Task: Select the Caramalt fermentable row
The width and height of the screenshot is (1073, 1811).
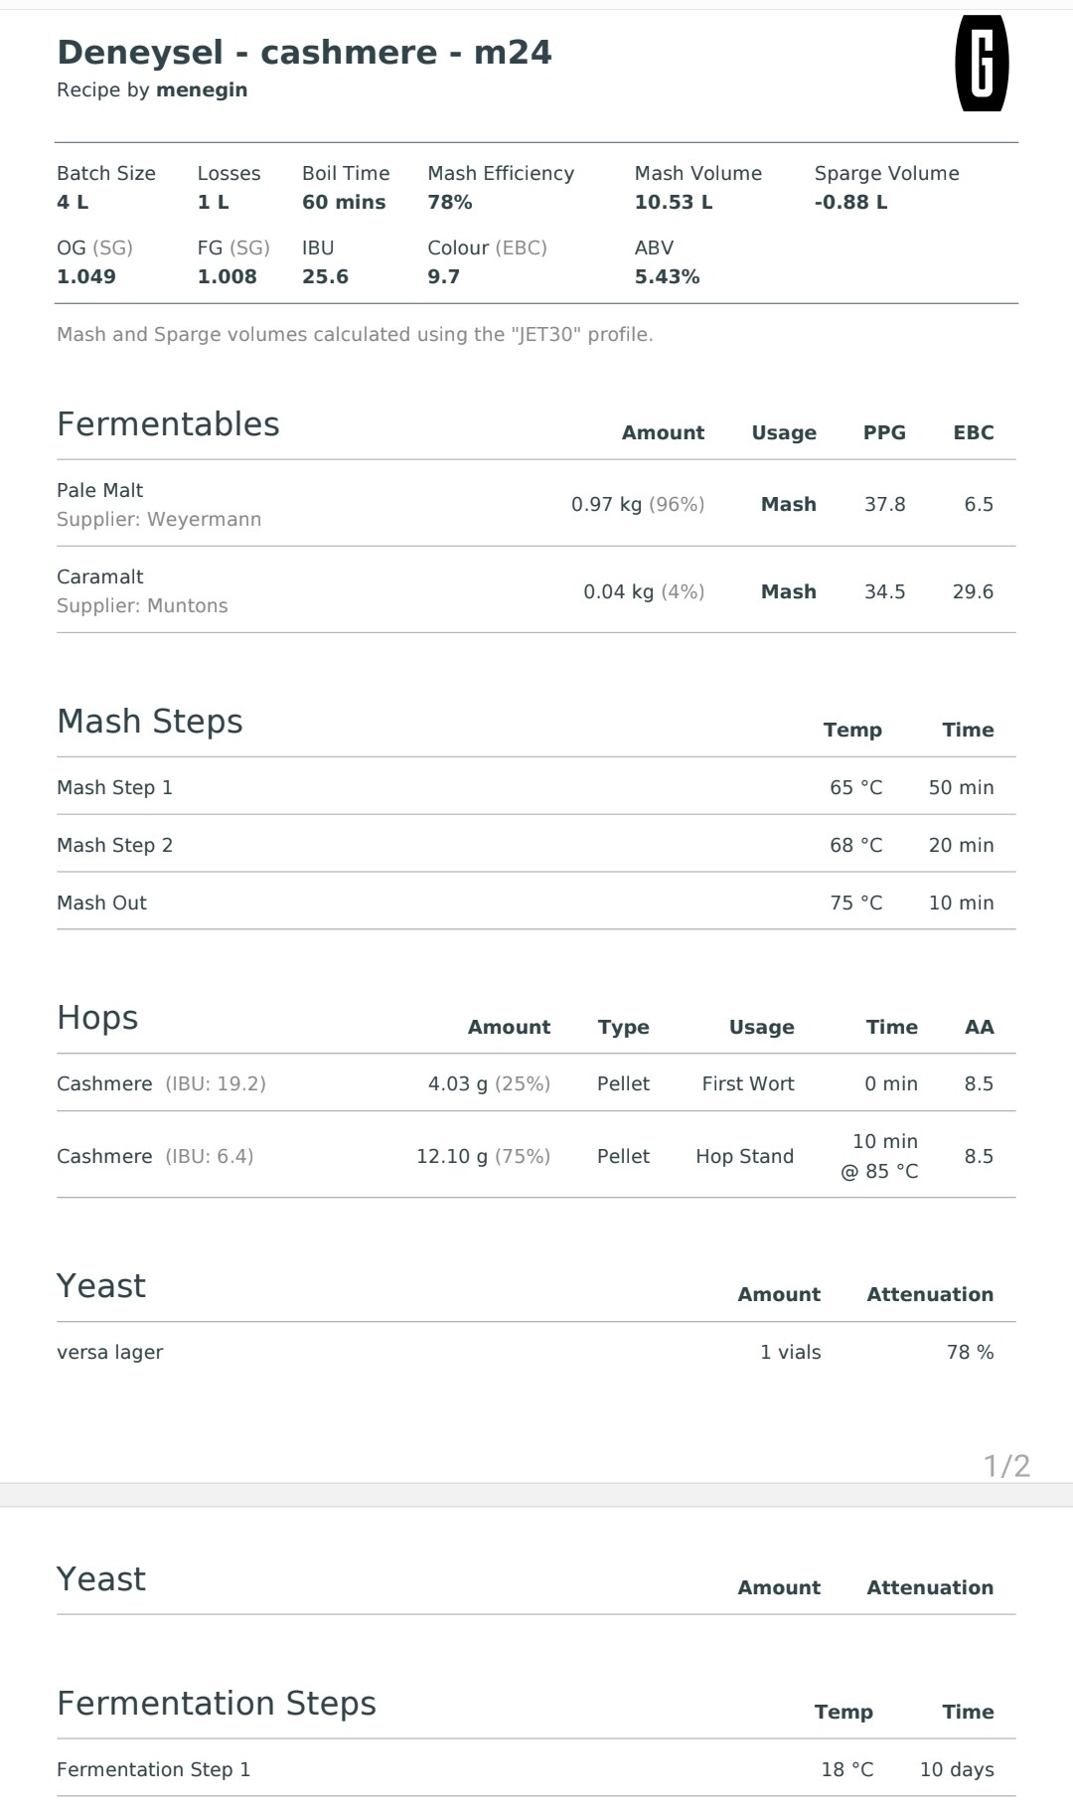Action: 536,590
